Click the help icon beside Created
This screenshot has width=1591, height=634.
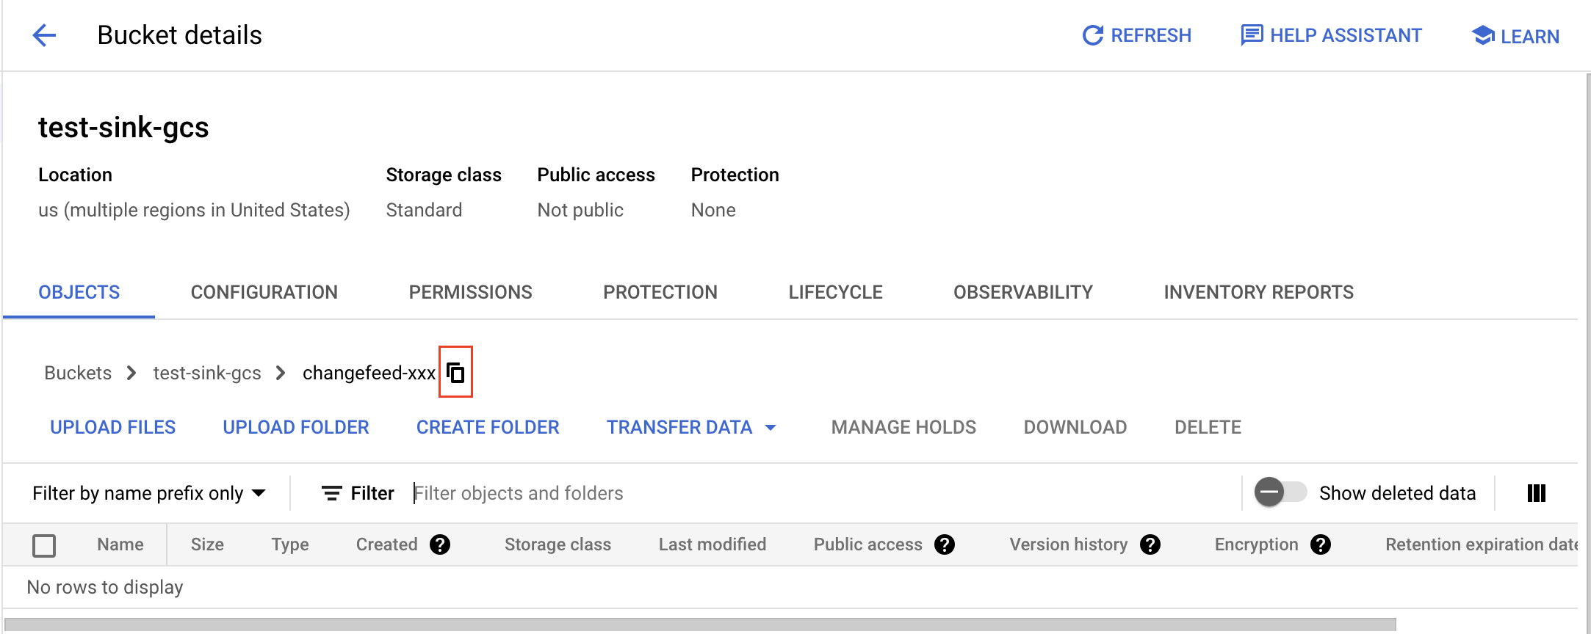pyautogui.click(x=440, y=544)
